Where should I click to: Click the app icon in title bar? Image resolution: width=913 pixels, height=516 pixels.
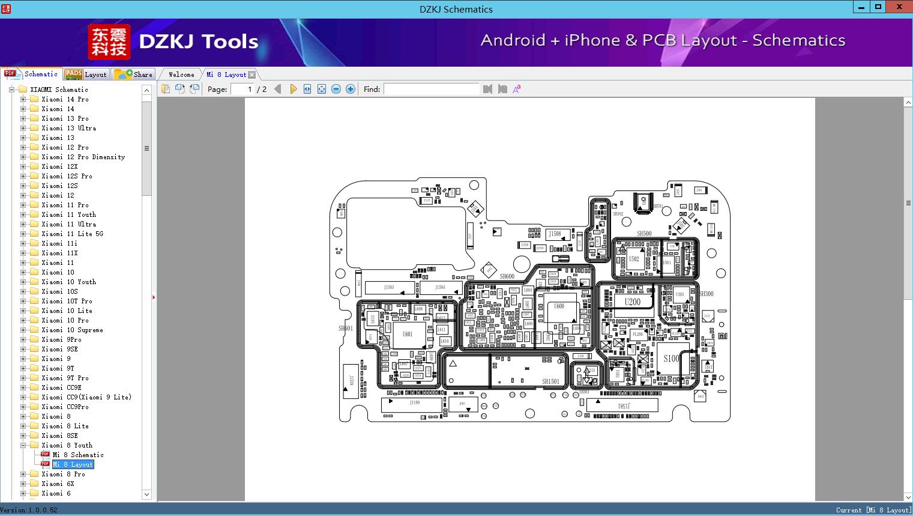coord(5,8)
